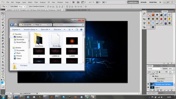Switch to the Painting workspace

click(153, 2)
